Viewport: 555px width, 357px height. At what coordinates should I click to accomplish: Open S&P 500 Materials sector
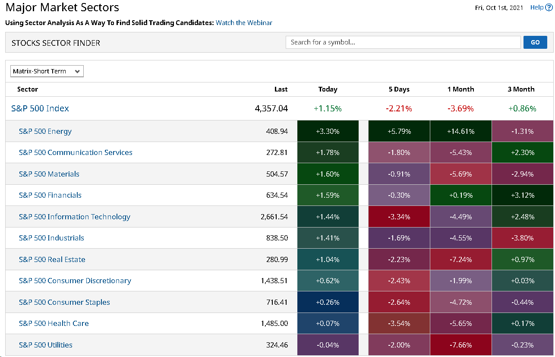49,174
